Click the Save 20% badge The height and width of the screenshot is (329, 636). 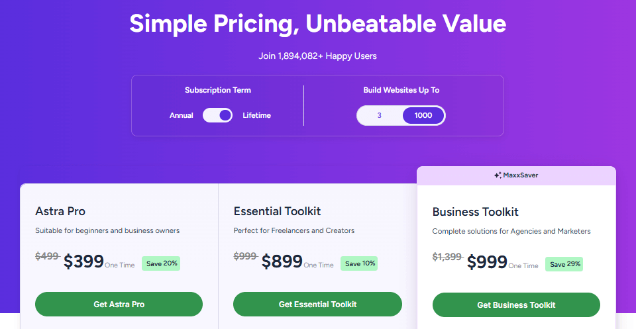point(162,263)
